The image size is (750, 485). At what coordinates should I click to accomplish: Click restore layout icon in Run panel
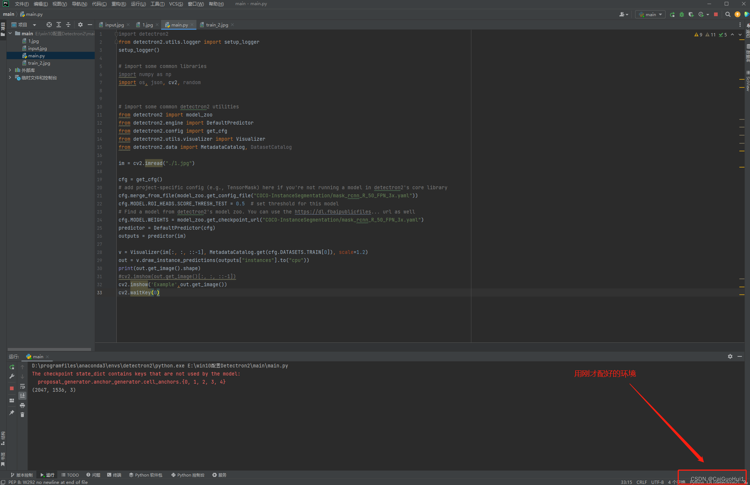(12, 400)
